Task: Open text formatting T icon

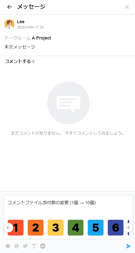Action: [x=34, y=246]
